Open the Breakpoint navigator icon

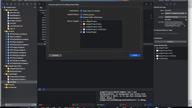[x=31, y=4]
